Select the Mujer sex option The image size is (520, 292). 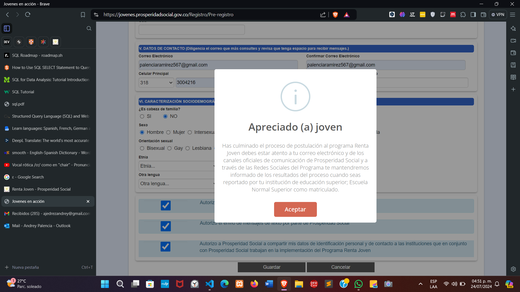[168, 132]
